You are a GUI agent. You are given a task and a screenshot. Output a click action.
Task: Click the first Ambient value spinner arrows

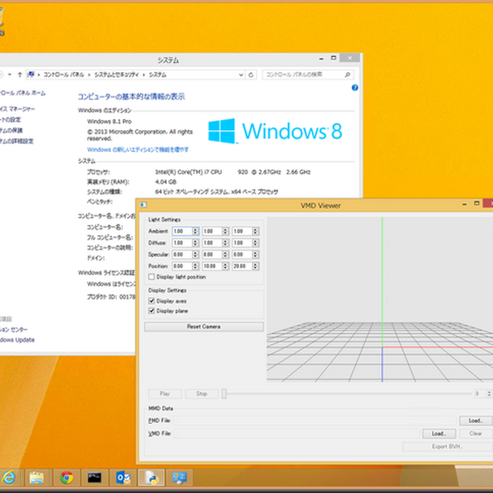(x=195, y=231)
